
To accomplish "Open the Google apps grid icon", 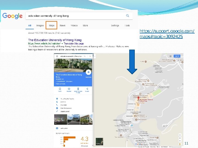I will coord(170,56).
